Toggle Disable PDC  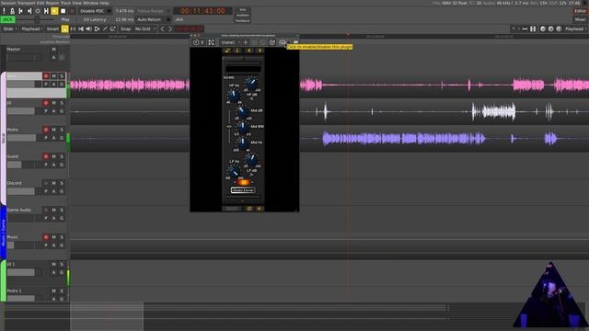pyautogui.click(x=95, y=11)
